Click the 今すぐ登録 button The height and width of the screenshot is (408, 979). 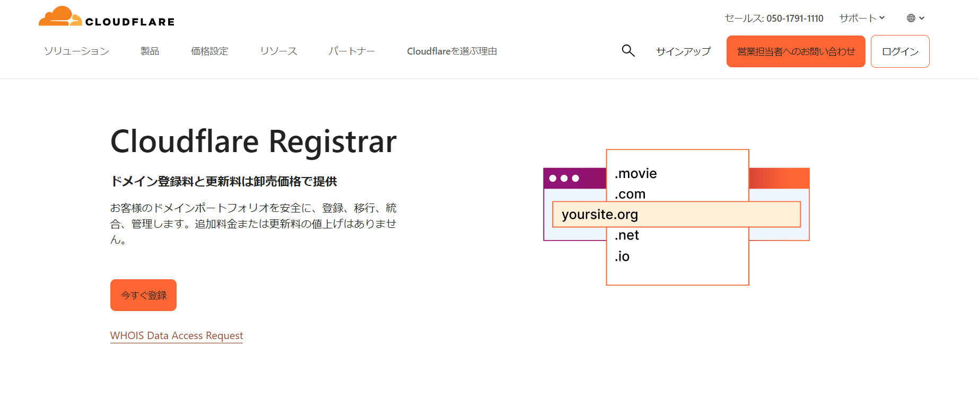click(x=143, y=295)
